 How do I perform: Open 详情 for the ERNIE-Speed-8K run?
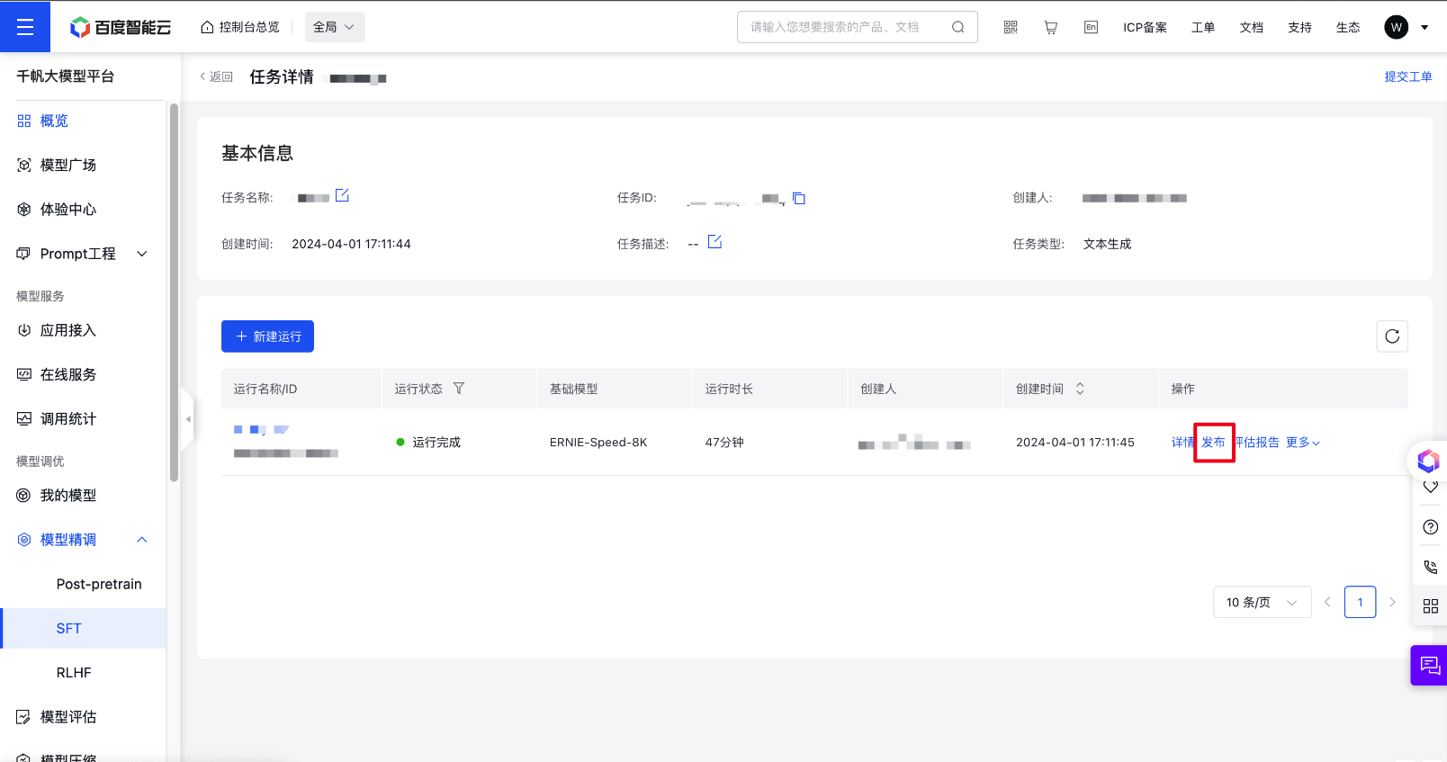1182,443
